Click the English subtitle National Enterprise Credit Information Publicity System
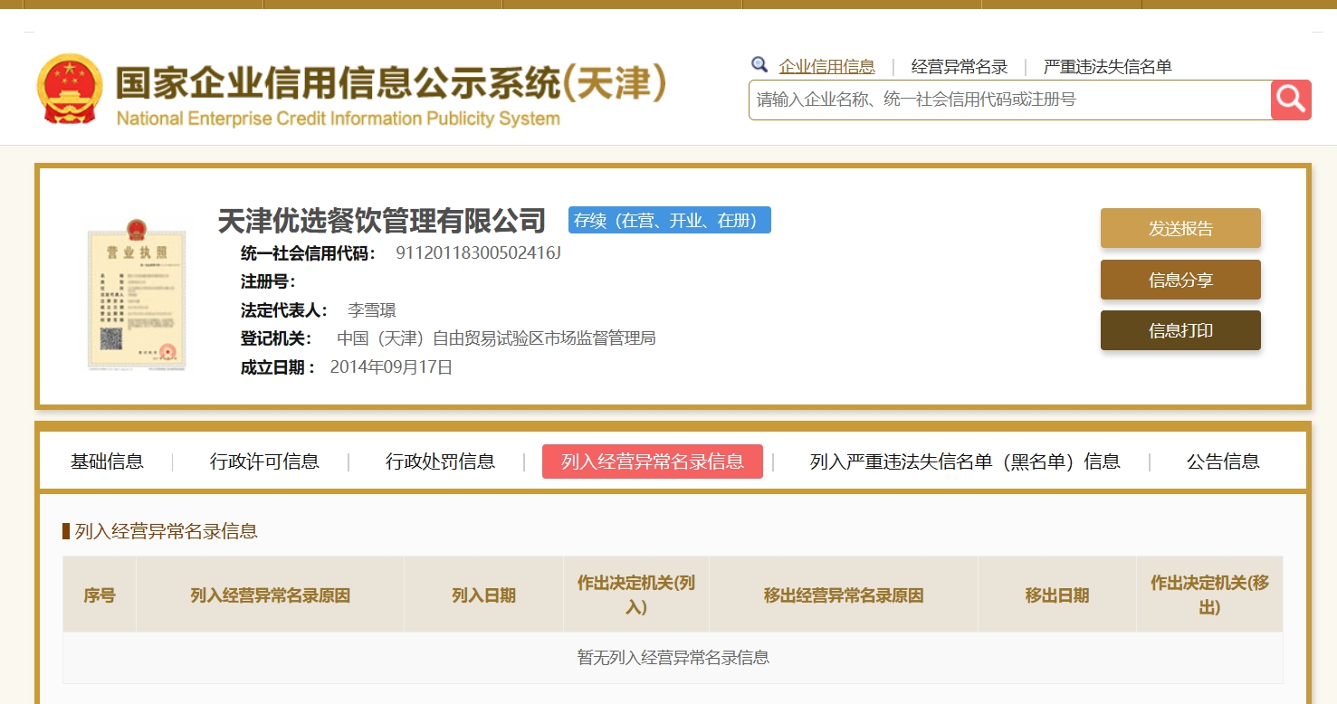1337x704 pixels. pyautogui.click(x=338, y=119)
